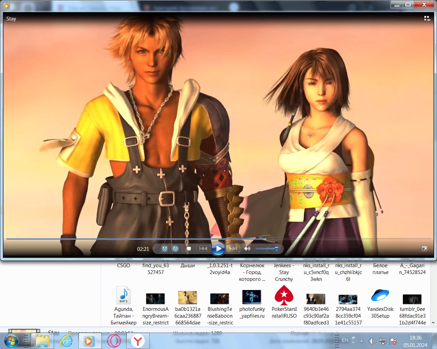Select the 9640b3e46c93c90af2a file thumbnail
Viewport: 437px width, 349px height.
click(x=316, y=309)
